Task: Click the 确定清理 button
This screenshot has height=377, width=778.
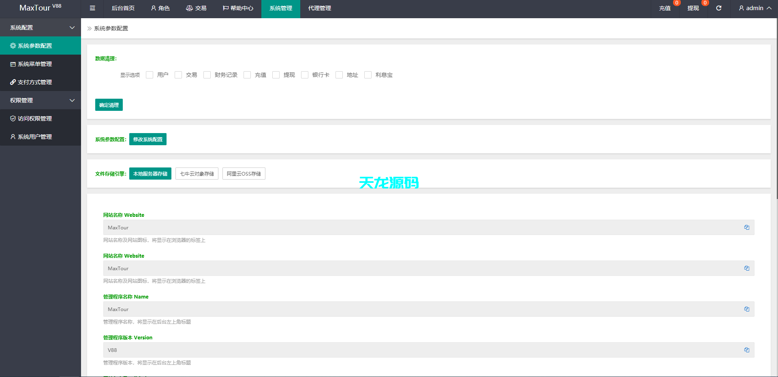Action: pos(109,105)
